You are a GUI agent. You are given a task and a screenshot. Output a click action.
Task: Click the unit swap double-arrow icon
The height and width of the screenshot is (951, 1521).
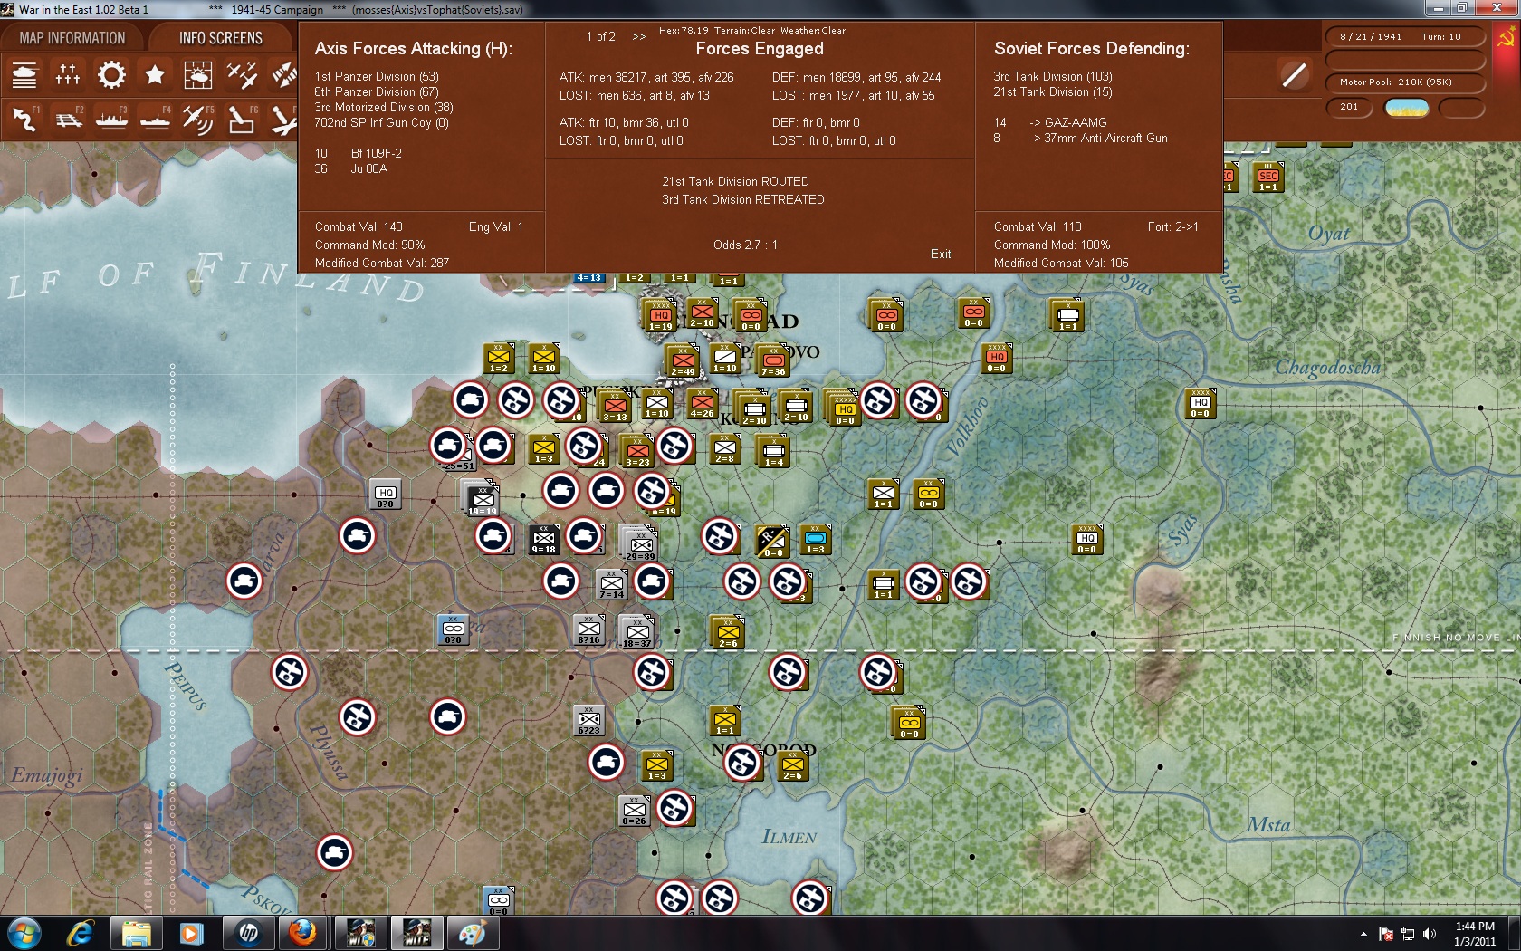tap(283, 74)
